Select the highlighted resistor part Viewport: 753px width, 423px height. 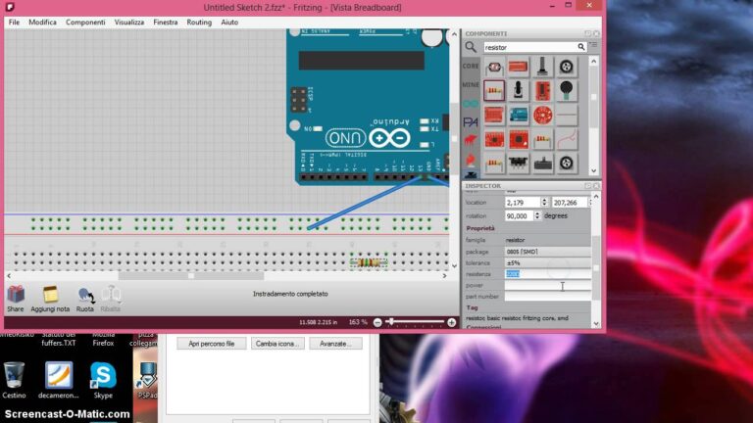click(494, 91)
